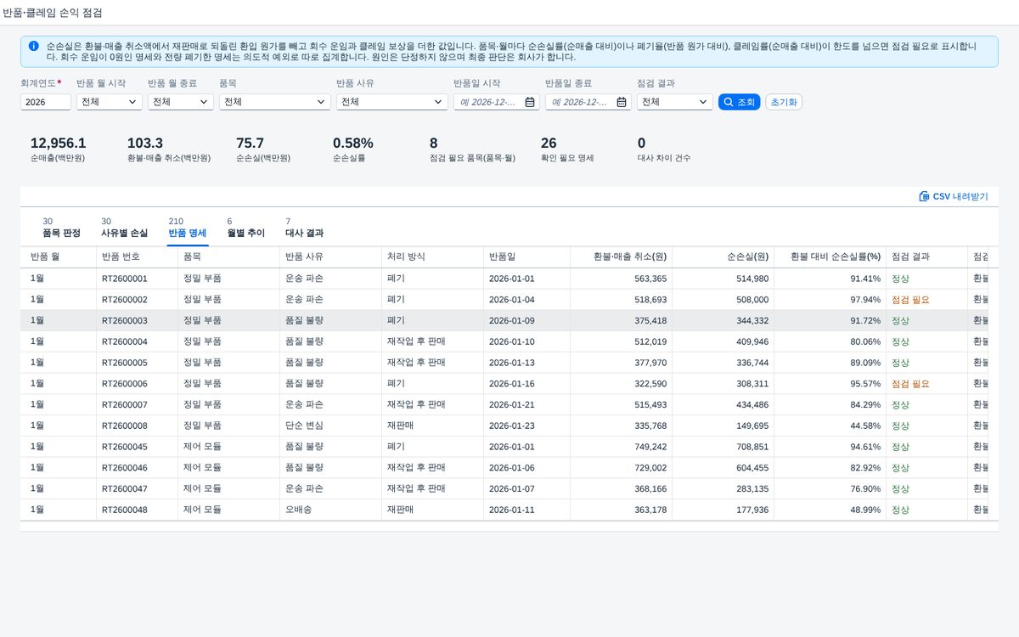This screenshot has height=637, width=1019.
Task: Click the 확인 필요 명세 KPI value 26
Action: click(x=549, y=144)
